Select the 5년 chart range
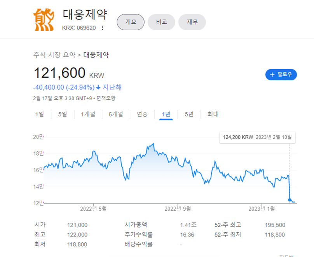Screen dimensions: 314x257 189,114
